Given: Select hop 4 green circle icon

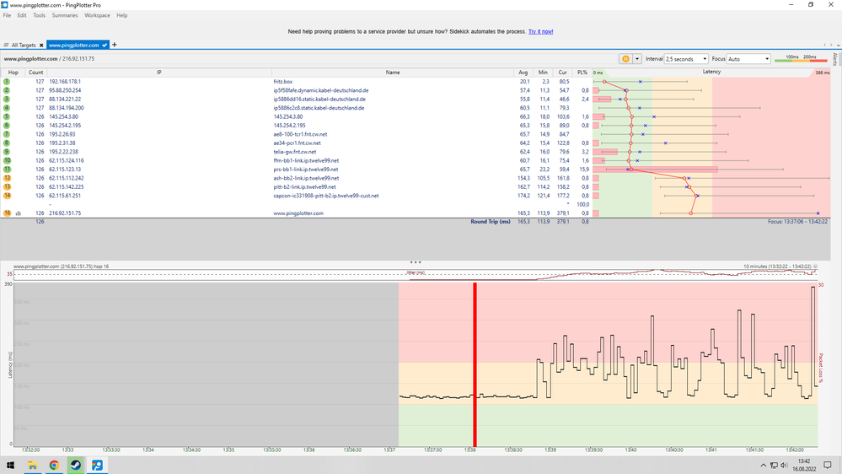Looking at the screenshot, I should pos(7,108).
